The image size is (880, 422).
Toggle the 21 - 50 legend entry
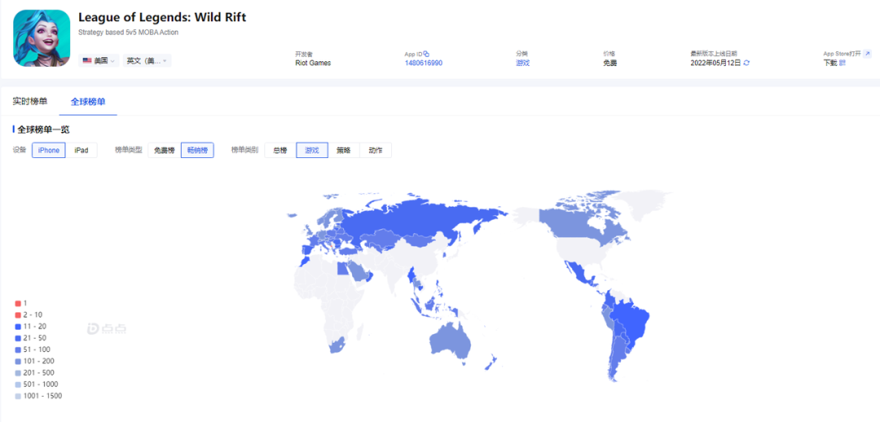31,338
